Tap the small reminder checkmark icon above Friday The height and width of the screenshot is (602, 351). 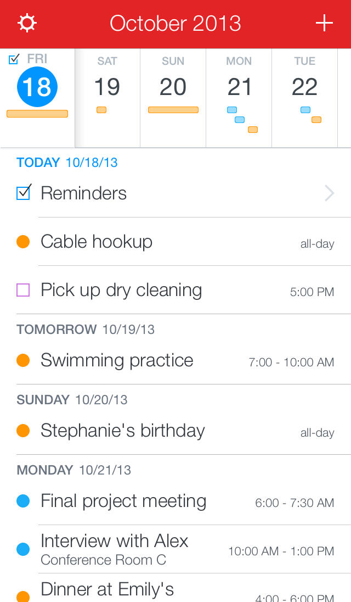click(14, 59)
